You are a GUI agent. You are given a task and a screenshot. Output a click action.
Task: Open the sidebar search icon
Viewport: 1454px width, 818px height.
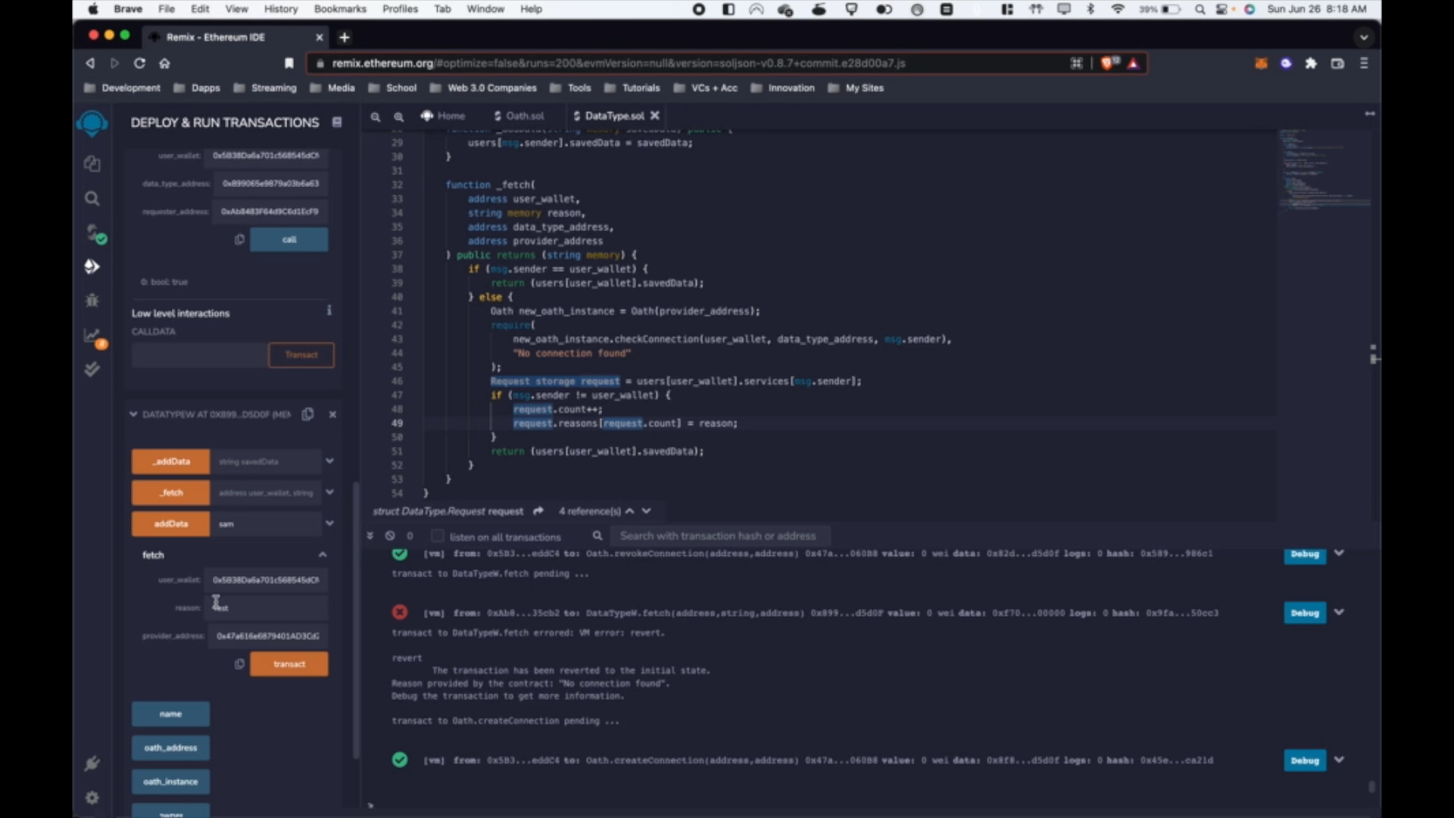pyautogui.click(x=92, y=198)
